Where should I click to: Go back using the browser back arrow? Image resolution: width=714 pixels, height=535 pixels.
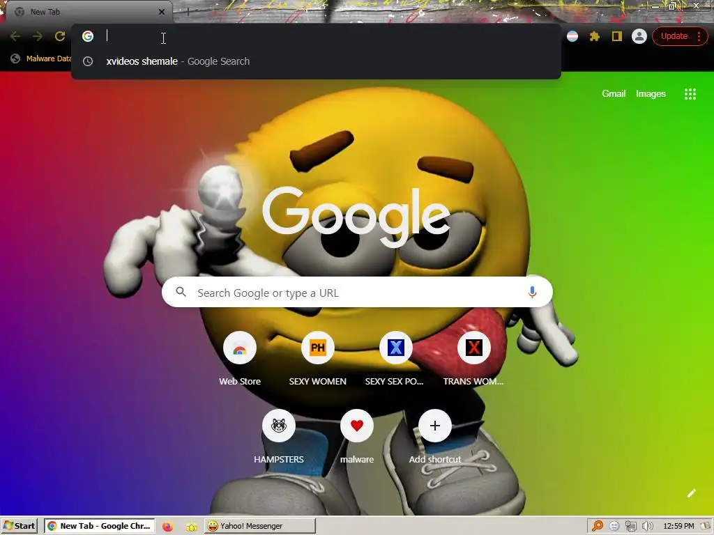tap(15, 36)
